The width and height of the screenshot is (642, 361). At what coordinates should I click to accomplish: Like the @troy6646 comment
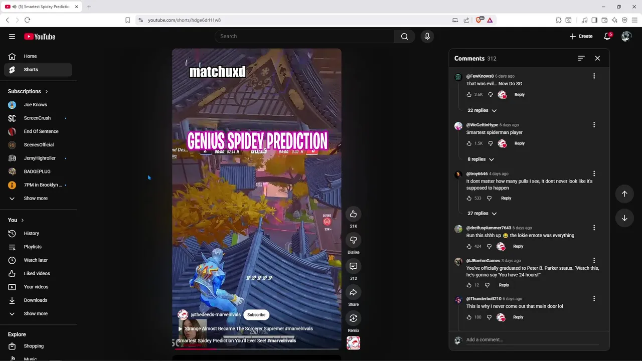coord(469,198)
